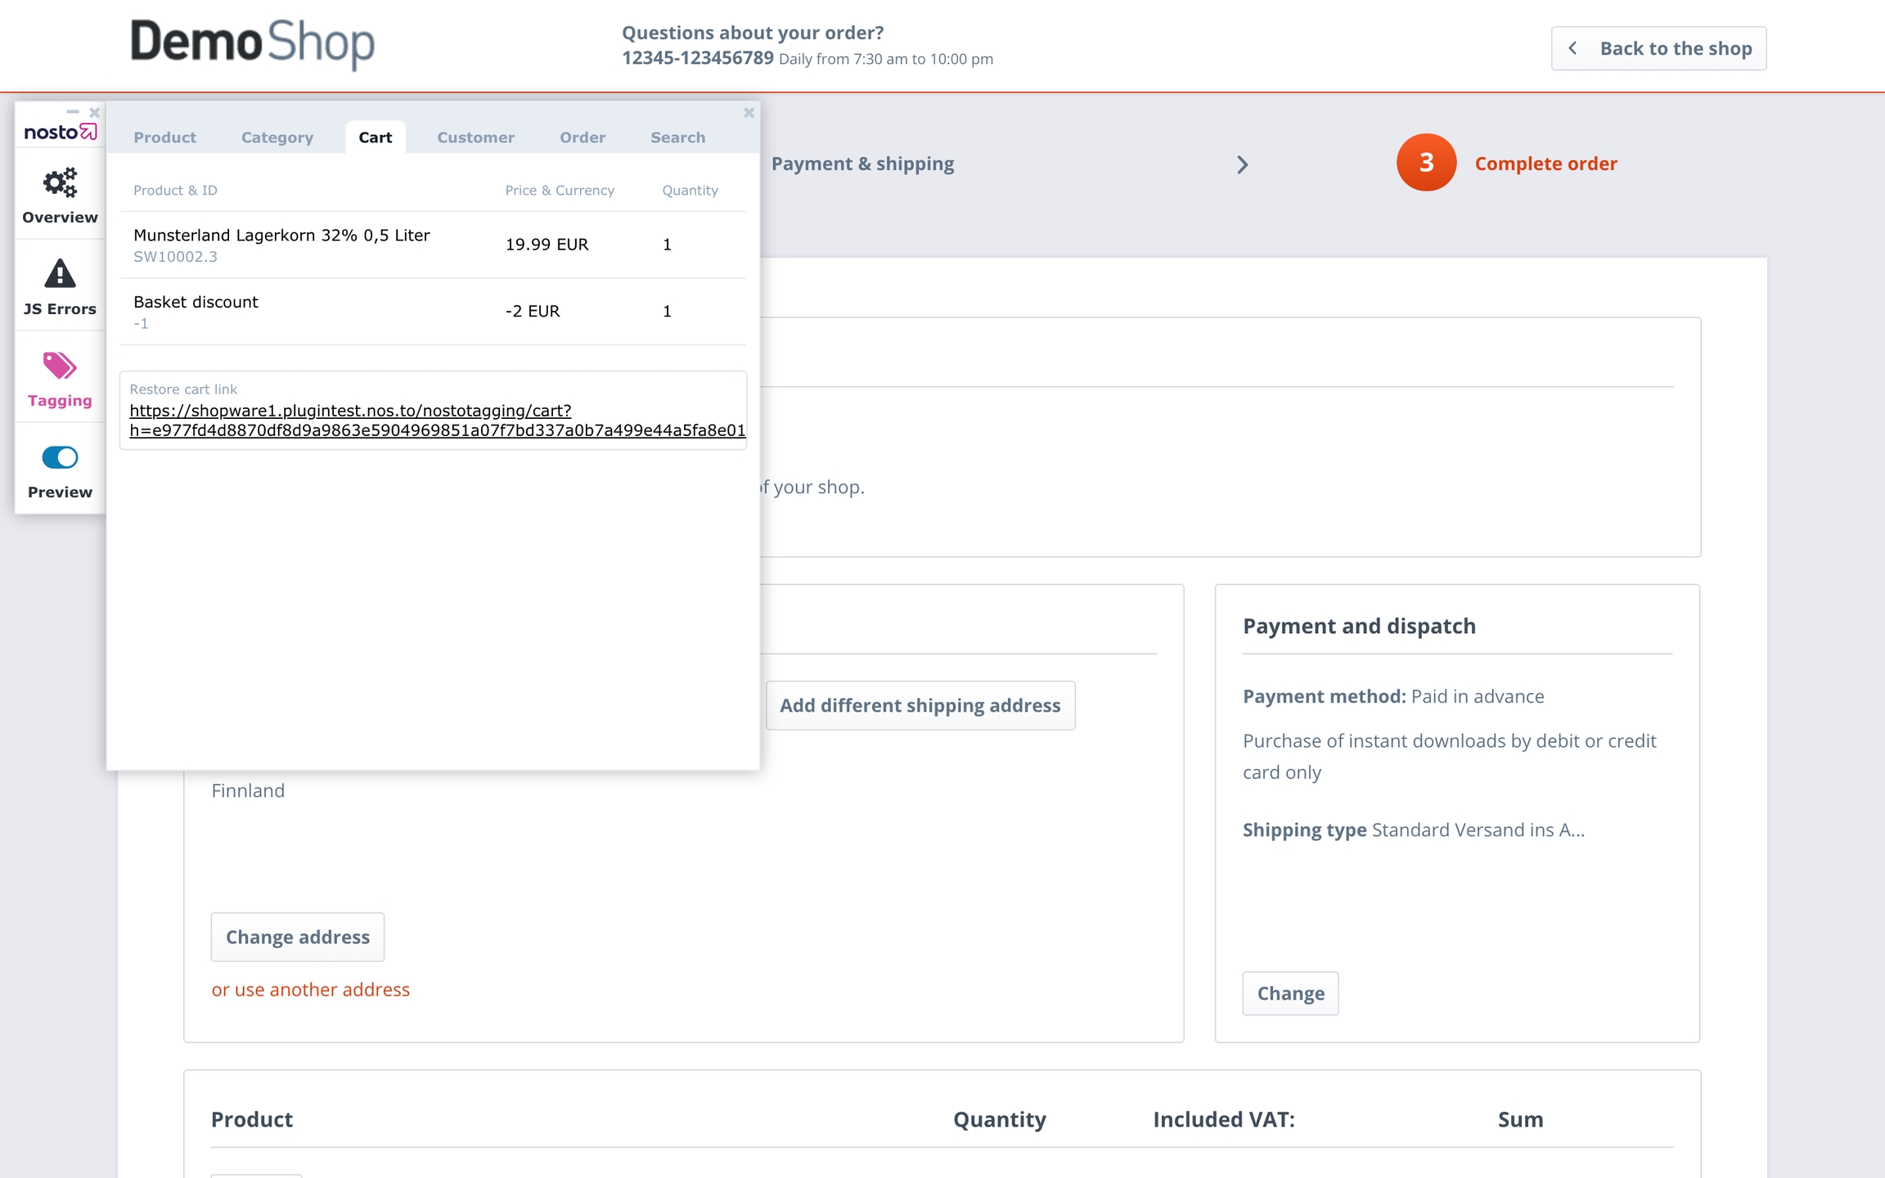
Task: Click the Nosto logo
Action: click(60, 132)
